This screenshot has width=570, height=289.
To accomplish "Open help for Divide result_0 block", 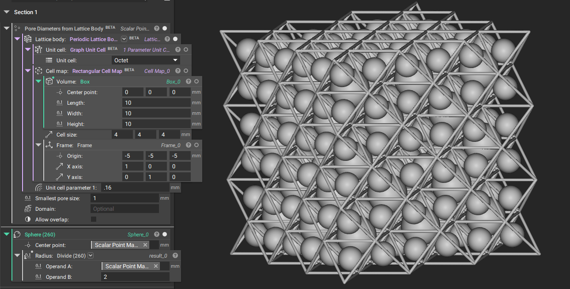I will [175, 255].
